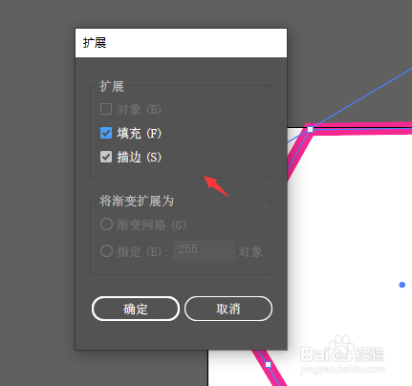Check the 对象 (B) checkbox
Image resolution: width=412 pixels, height=386 pixels.
[106, 109]
